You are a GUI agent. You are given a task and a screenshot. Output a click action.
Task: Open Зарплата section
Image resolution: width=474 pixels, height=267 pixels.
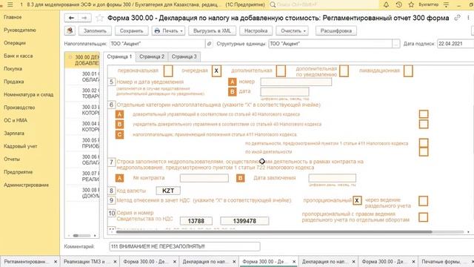point(14,133)
